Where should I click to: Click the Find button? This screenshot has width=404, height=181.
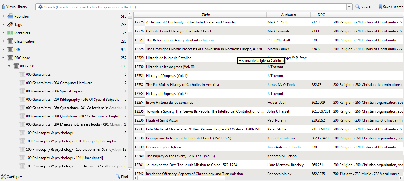122,177
